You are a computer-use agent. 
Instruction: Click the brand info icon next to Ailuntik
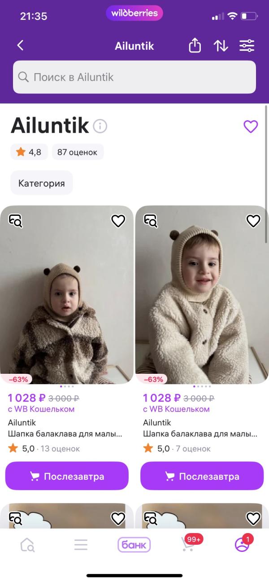tap(100, 127)
